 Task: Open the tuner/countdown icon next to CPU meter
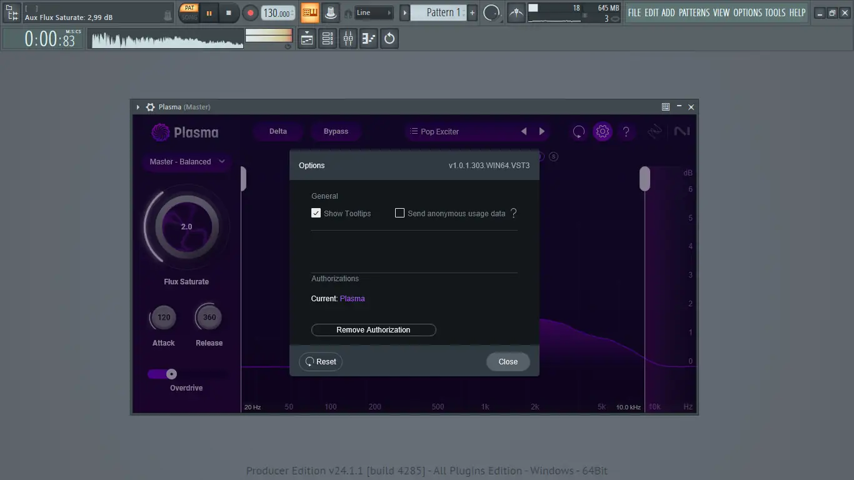516,12
